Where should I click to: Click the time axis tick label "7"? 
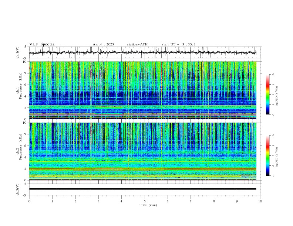tap(191, 201)
